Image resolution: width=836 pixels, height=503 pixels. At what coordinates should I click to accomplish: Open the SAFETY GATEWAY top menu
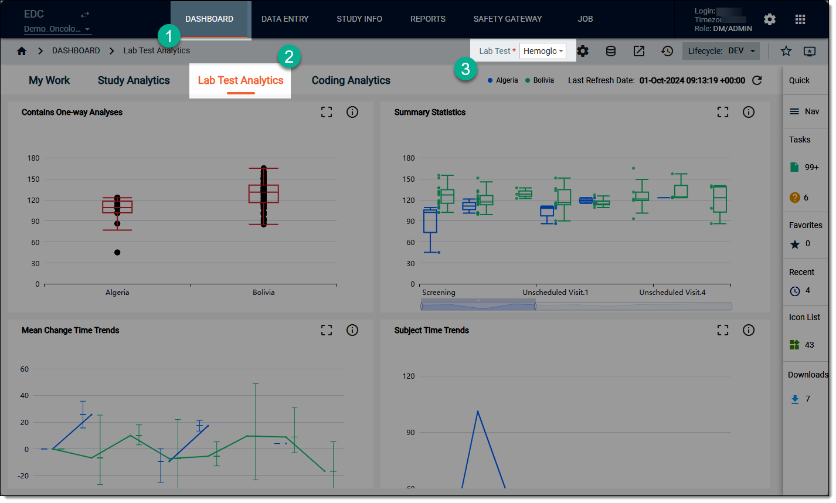(508, 19)
